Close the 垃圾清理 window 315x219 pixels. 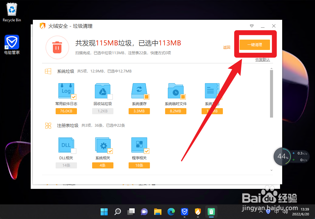click(274, 26)
